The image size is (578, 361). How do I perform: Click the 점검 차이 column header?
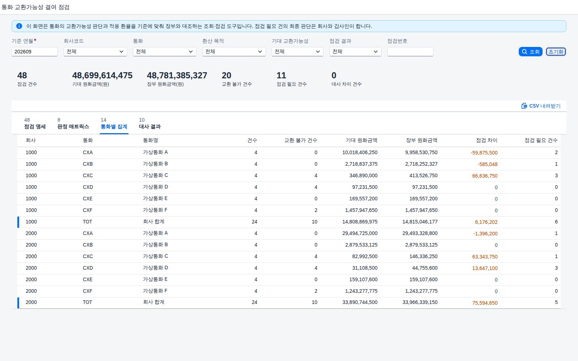tap(487, 140)
